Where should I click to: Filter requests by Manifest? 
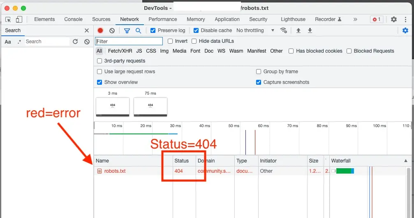click(257, 51)
